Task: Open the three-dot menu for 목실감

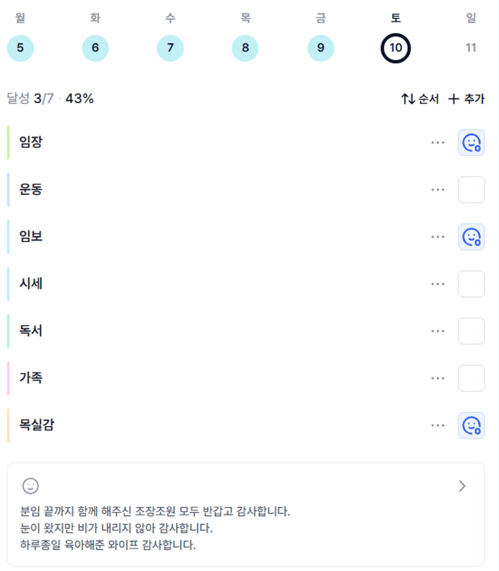Action: 438,425
